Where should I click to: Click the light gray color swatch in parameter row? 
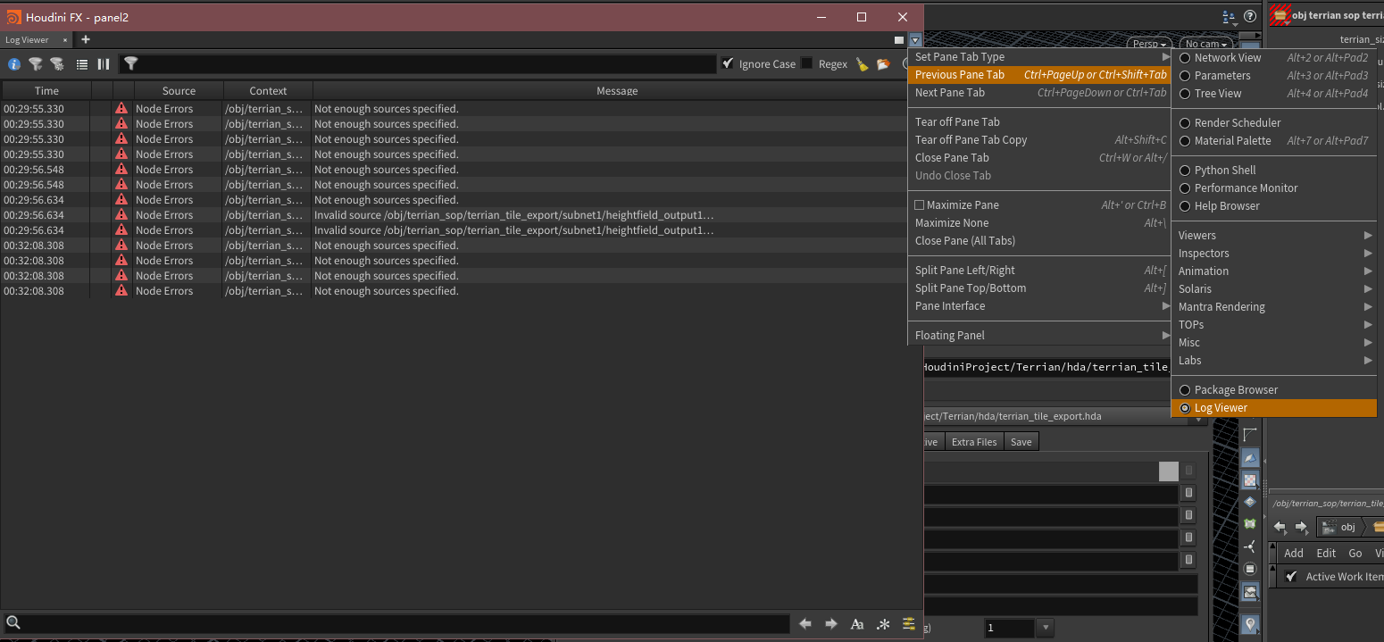[x=1169, y=471]
